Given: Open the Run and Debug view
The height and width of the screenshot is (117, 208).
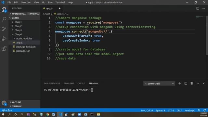Looking at the screenshot, I should [4, 39].
